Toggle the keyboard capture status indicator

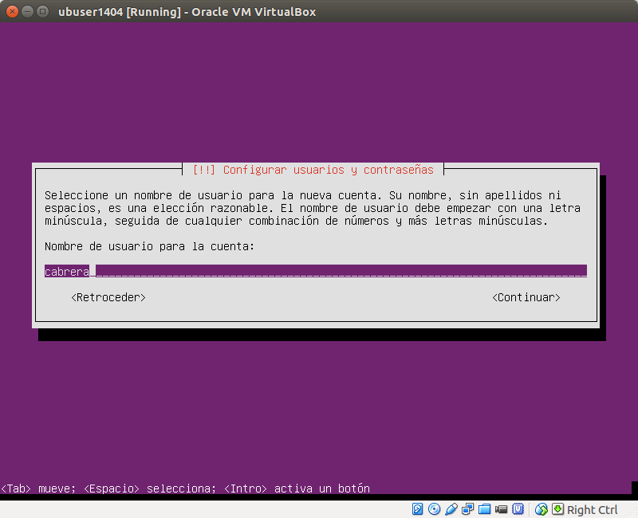point(557,509)
